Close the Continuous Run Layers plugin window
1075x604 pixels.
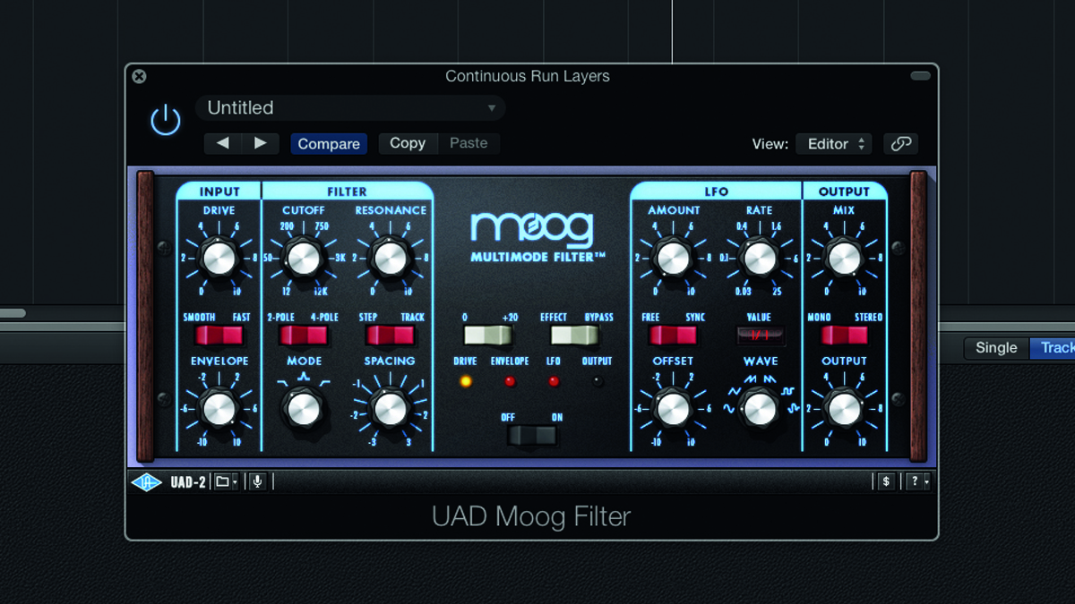coord(139,76)
